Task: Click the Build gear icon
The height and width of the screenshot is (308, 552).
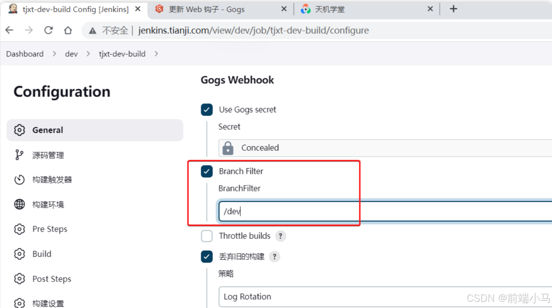Action: pos(19,254)
